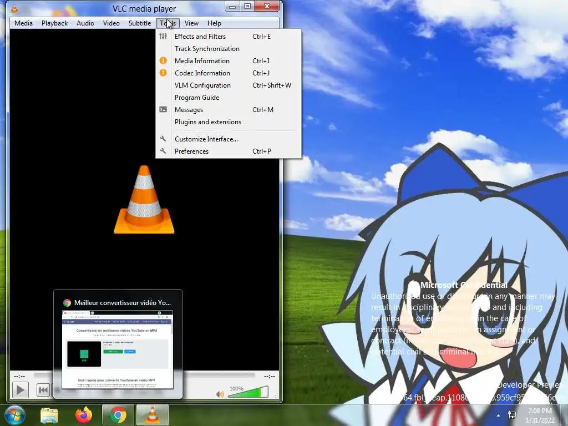568x426 pixels.
Task: Click the terminal icon beside Messages
Action: click(x=163, y=109)
